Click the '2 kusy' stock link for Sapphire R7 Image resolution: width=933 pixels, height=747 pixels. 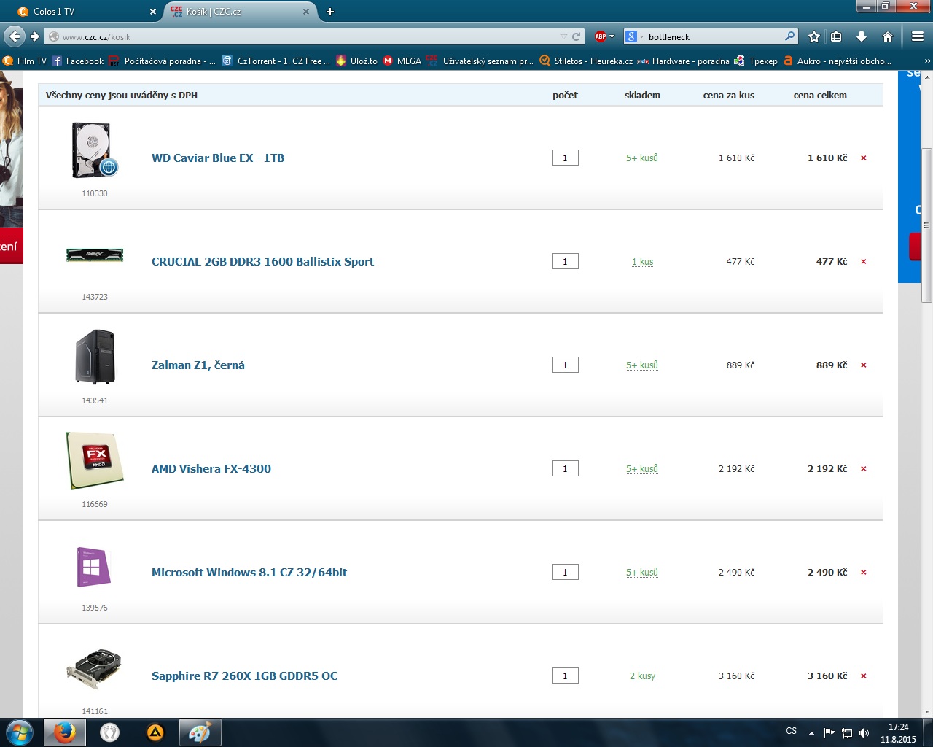642,676
